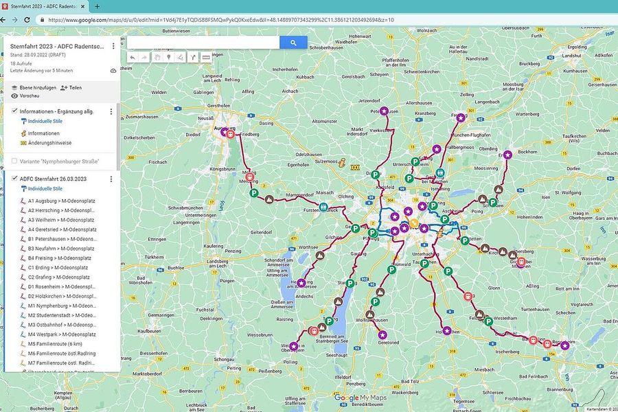Click the red train station marker at Augsburg
The image size is (618, 412).
(231, 135)
